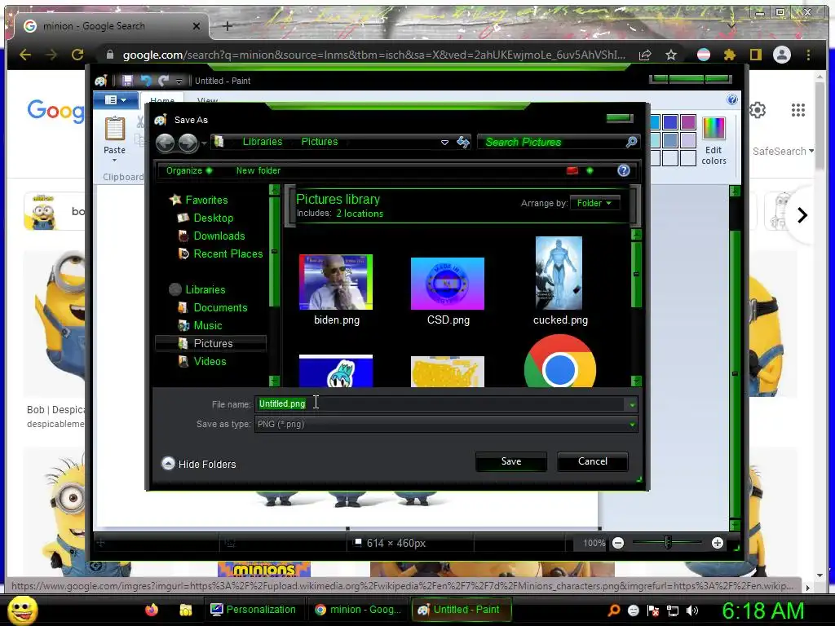The image size is (835, 626).
Task: Click the Save icon in Paint's quick access toolbar
Action: pos(127,81)
